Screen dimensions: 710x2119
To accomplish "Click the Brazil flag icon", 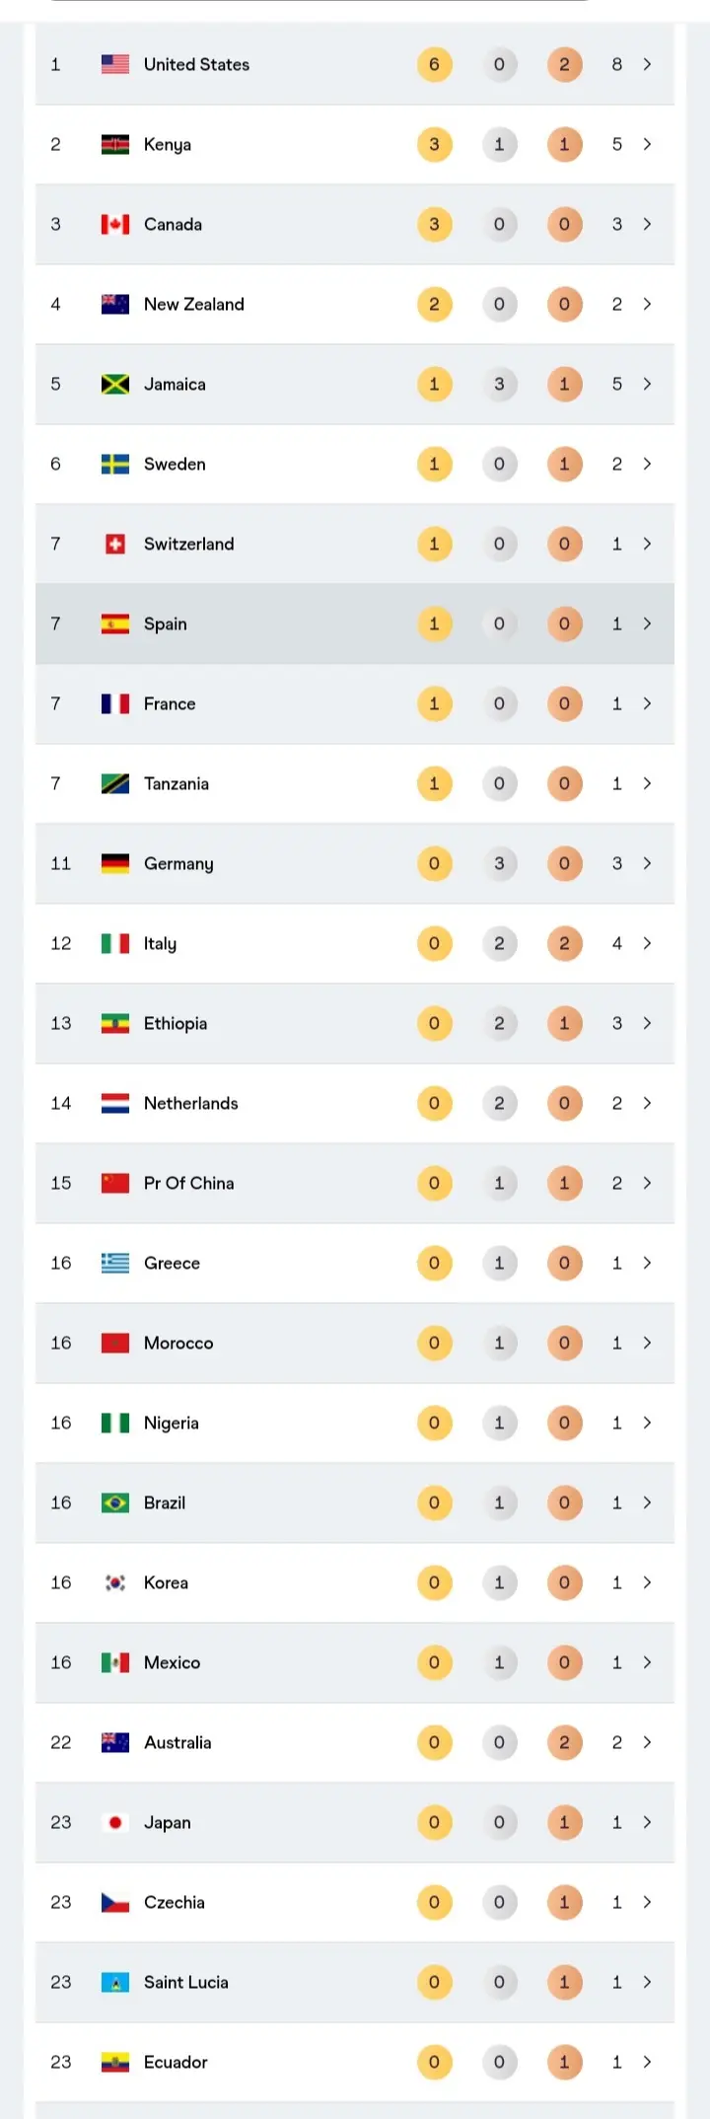I will point(115,1502).
